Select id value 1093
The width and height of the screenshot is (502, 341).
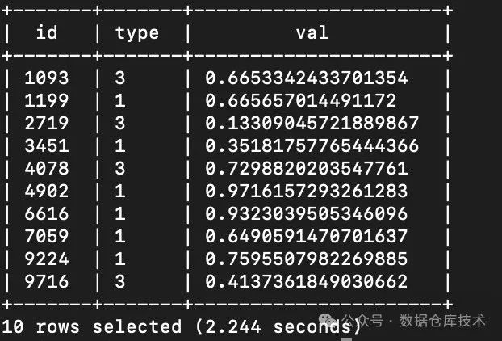(x=47, y=78)
